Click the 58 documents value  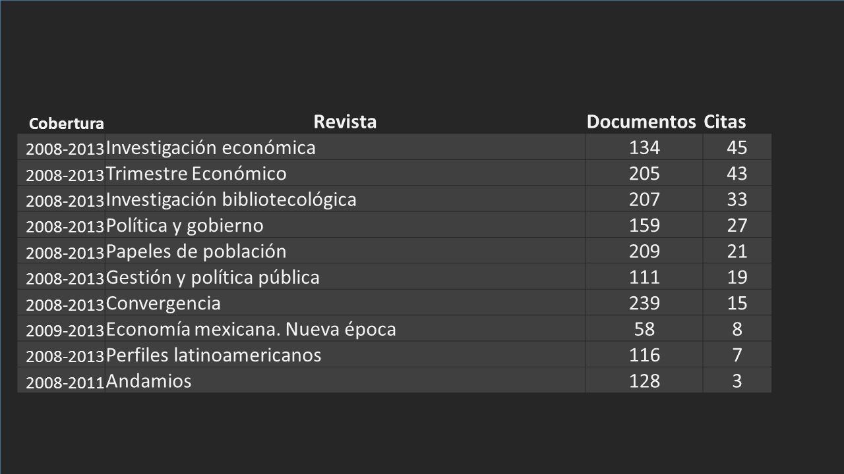[645, 329]
